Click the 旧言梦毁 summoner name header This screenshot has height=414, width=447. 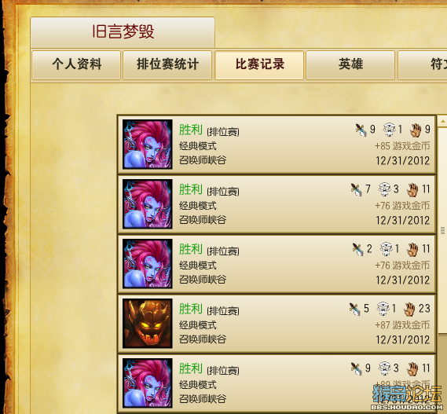(123, 32)
